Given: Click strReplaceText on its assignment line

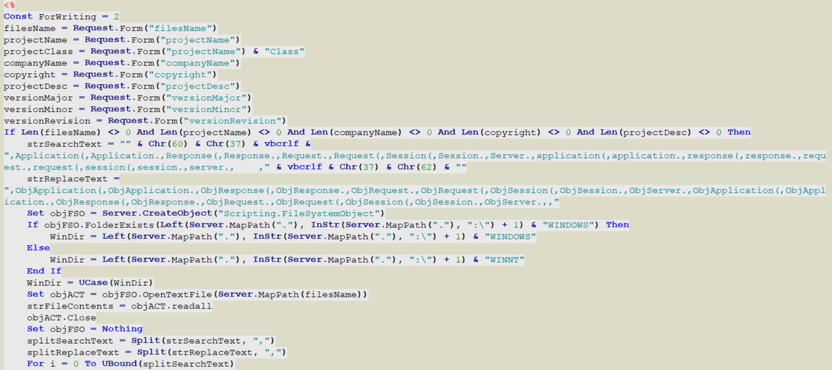Looking at the screenshot, I should coord(67,179).
